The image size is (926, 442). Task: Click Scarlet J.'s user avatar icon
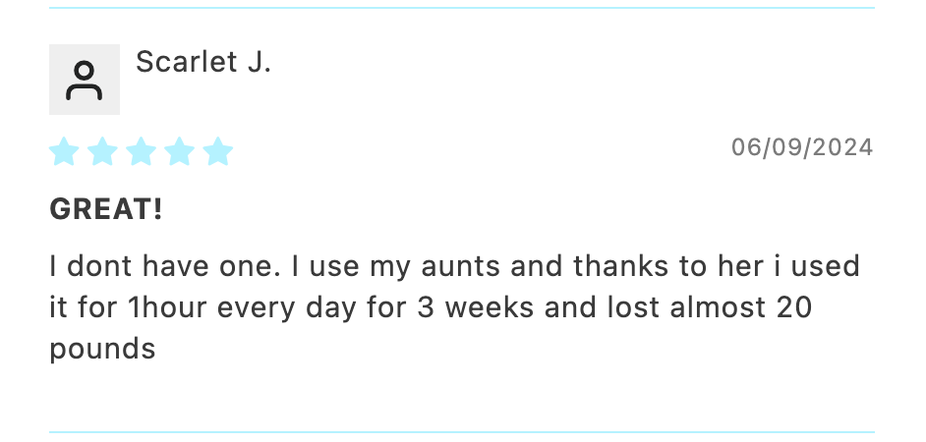click(85, 81)
